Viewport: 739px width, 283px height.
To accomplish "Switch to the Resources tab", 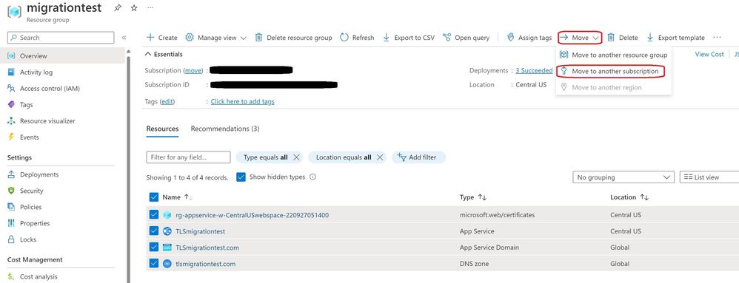I will coord(162,129).
